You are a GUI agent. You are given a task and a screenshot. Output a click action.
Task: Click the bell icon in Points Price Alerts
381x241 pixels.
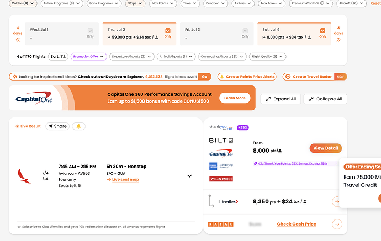(222, 77)
